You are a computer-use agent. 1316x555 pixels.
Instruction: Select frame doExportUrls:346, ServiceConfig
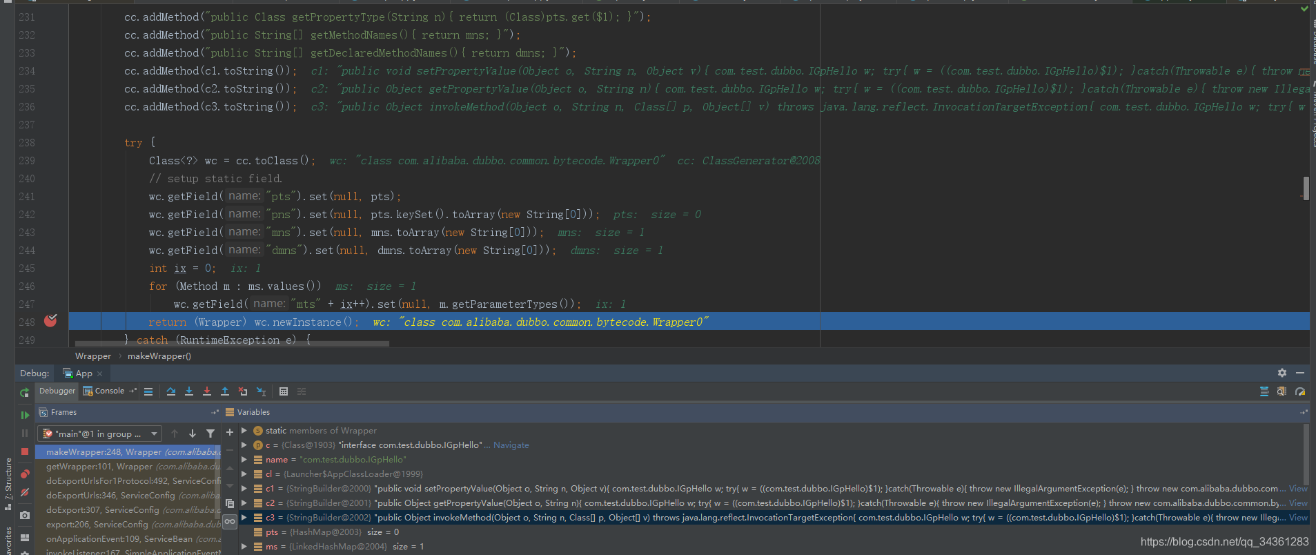tap(129, 496)
